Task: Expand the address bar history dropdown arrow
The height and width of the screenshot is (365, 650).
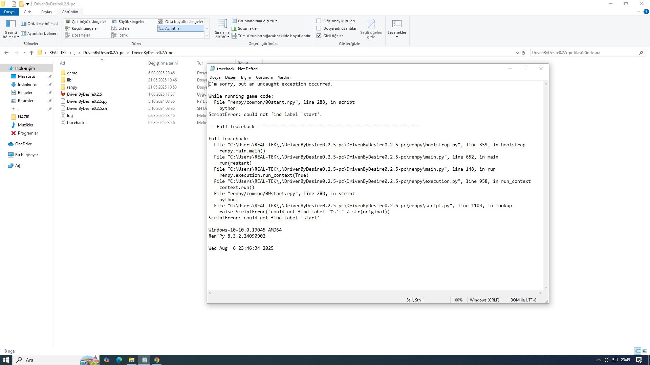Action: [x=517, y=53]
